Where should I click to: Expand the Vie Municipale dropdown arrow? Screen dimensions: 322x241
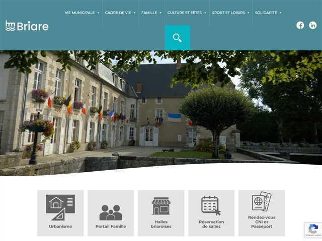[98, 13]
